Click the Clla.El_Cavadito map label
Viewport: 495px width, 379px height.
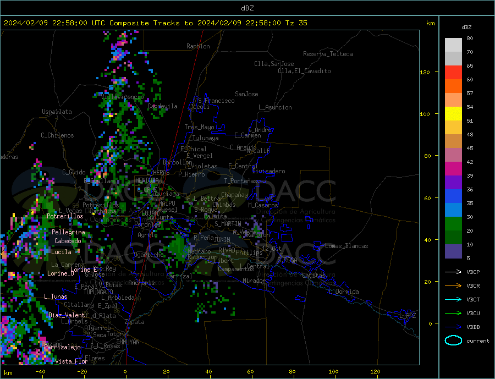tap(304, 71)
